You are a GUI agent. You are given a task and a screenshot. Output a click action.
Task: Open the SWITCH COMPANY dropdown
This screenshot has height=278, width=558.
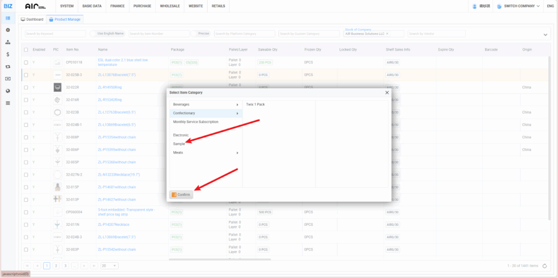(514, 6)
